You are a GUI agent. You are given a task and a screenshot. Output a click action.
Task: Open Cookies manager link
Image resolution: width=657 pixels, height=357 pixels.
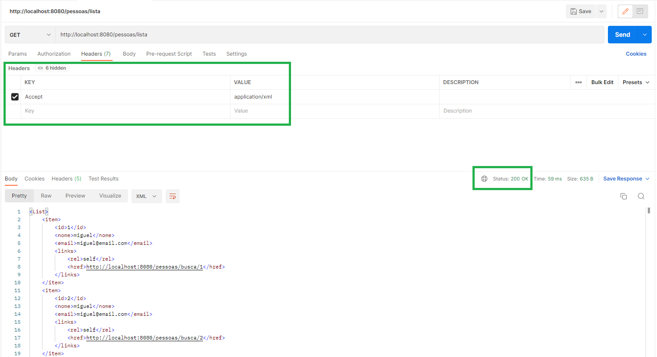[x=636, y=53]
